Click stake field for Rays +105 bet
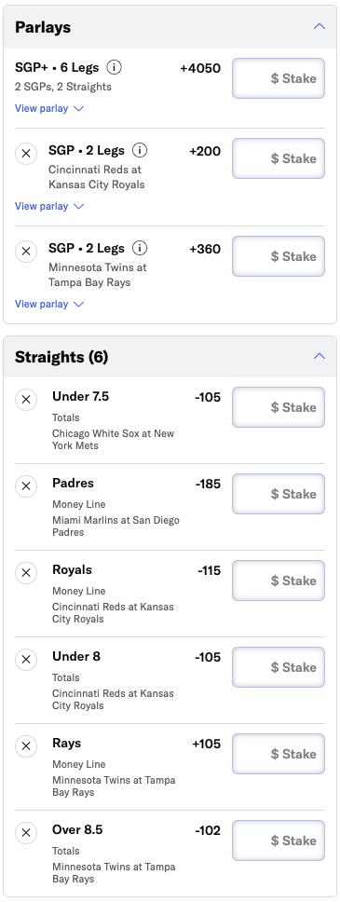 point(279,754)
